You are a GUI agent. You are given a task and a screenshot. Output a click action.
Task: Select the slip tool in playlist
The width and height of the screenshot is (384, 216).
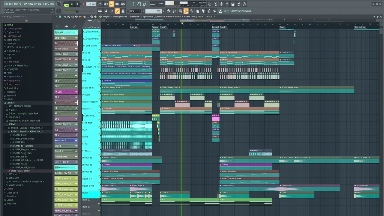80,17
